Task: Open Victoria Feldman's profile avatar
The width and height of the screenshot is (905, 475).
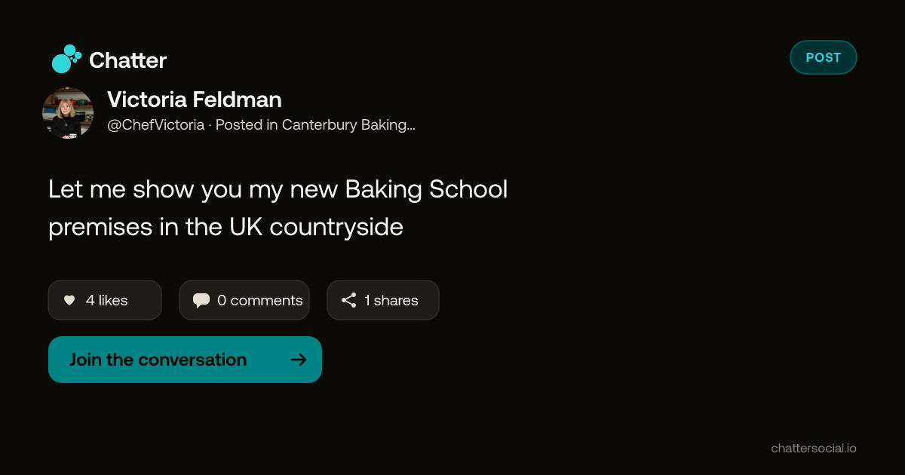Action: click(68, 113)
